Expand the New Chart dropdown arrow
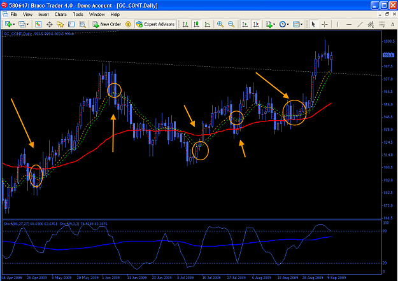The height and width of the screenshot is (281, 398). coord(14,24)
